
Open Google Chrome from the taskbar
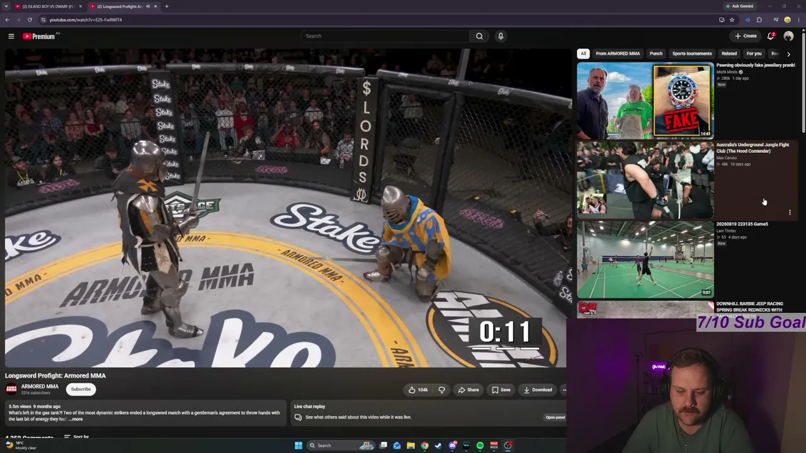pos(424,445)
